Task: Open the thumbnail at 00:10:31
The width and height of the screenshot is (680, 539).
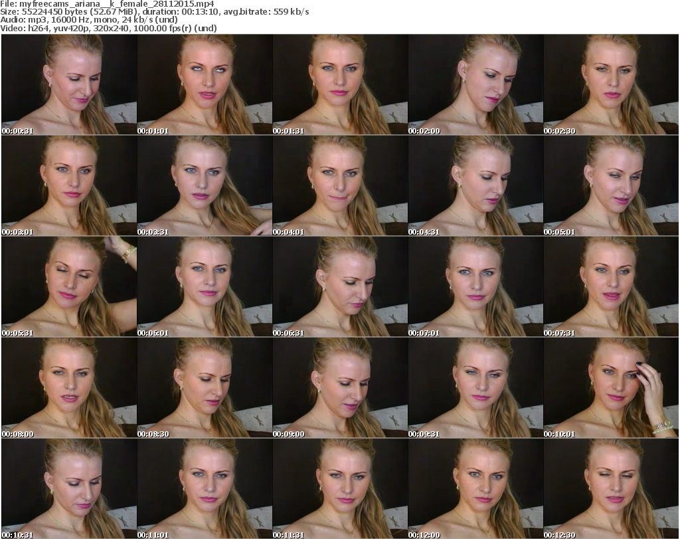Action: coord(69,488)
